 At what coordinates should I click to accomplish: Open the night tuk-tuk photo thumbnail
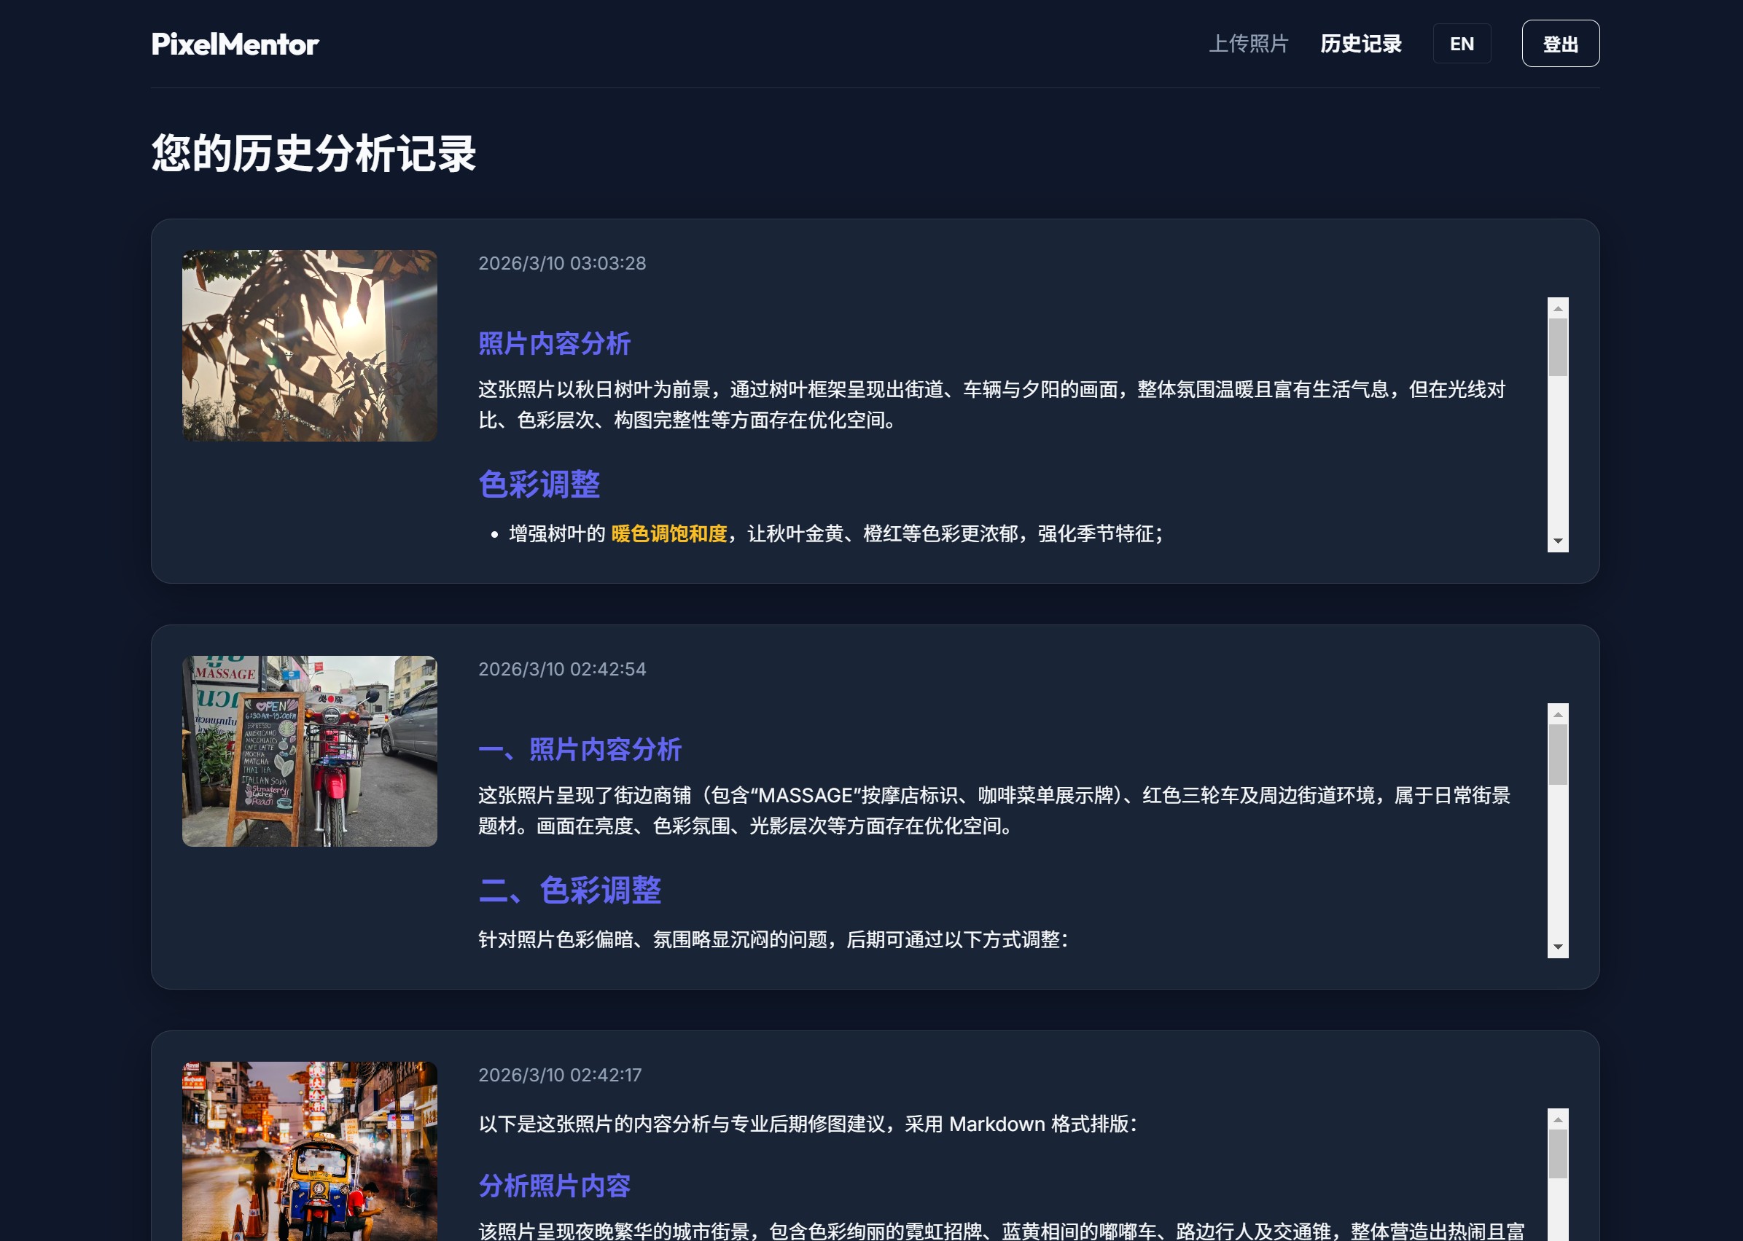click(x=309, y=1150)
